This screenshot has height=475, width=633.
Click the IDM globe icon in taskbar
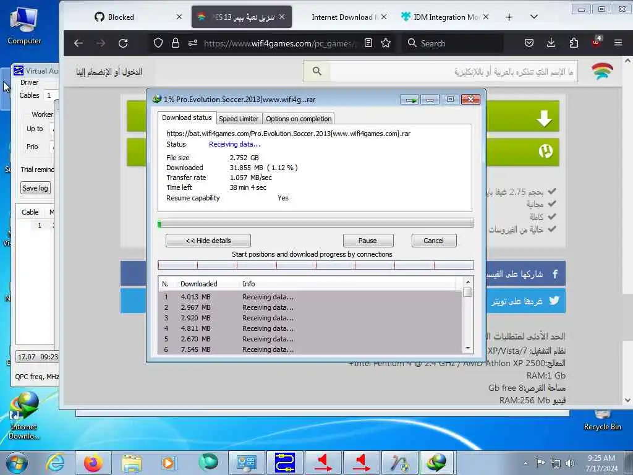(438, 463)
